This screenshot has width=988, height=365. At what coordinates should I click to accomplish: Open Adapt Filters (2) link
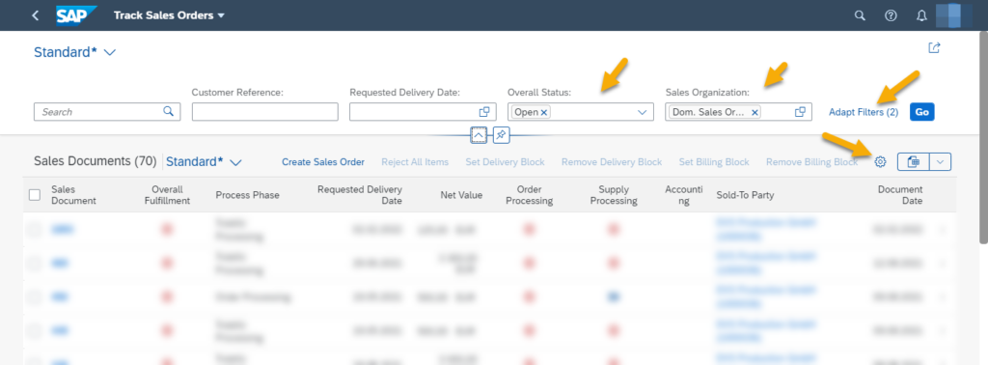click(864, 112)
